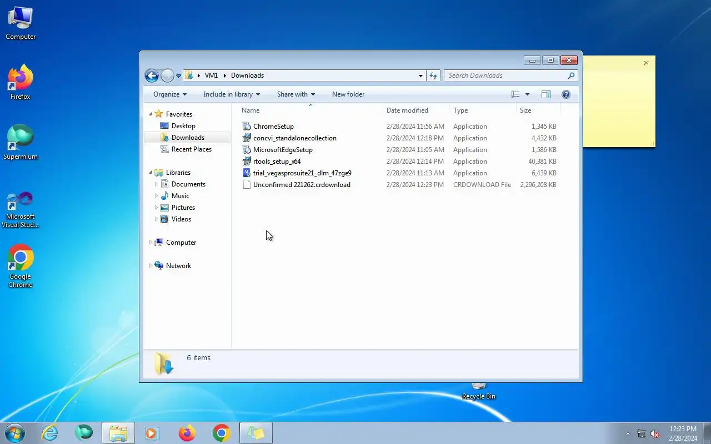Open Internet Explorer from the taskbar
This screenshot has width=711, height=444.
50,433
